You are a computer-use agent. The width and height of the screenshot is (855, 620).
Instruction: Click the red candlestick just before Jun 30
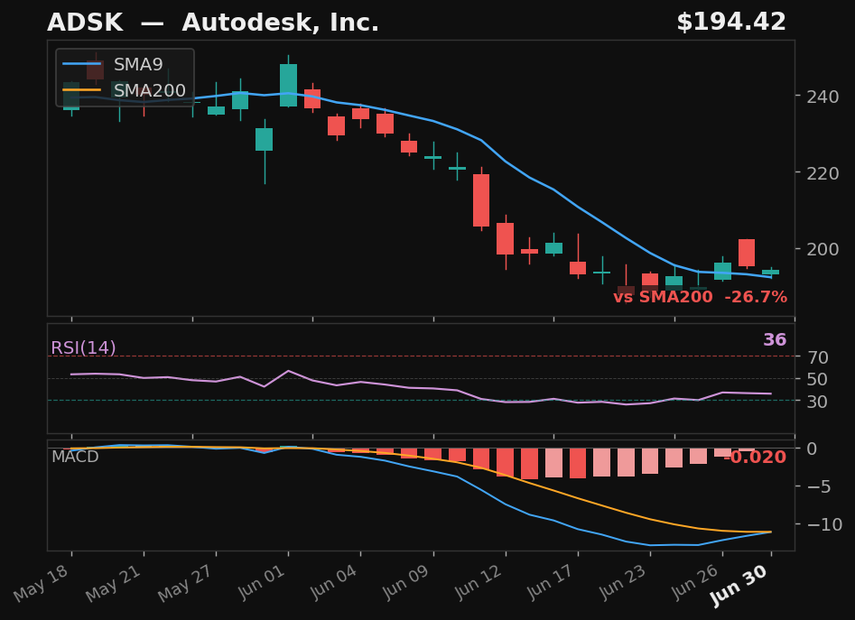pyautogui.click(x=747, y=253)
